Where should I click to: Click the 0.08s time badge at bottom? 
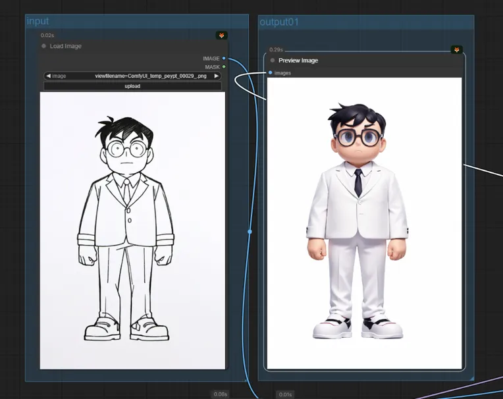coord(221,394)
